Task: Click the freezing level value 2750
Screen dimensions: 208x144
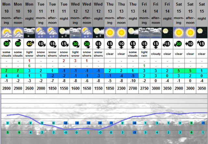Action: [x=144, y=88]
